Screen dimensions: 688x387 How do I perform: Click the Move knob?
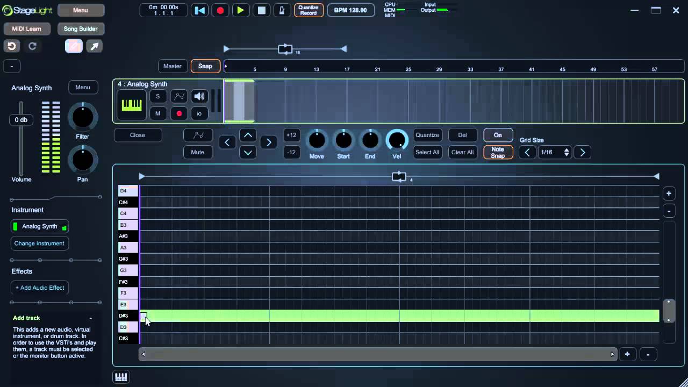(317, 140)
